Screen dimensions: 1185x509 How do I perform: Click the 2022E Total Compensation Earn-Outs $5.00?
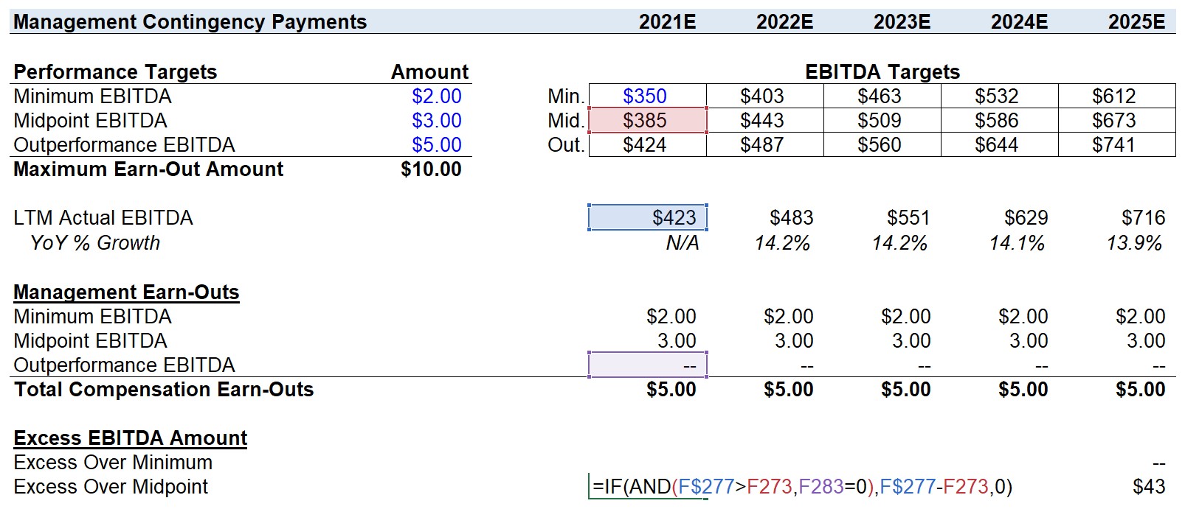[x=788, y=390]
